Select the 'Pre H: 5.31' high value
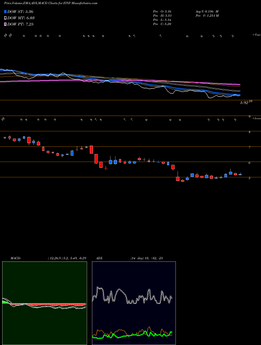The width and height of the screenshot is (261, 345). [x=162, y=16]
